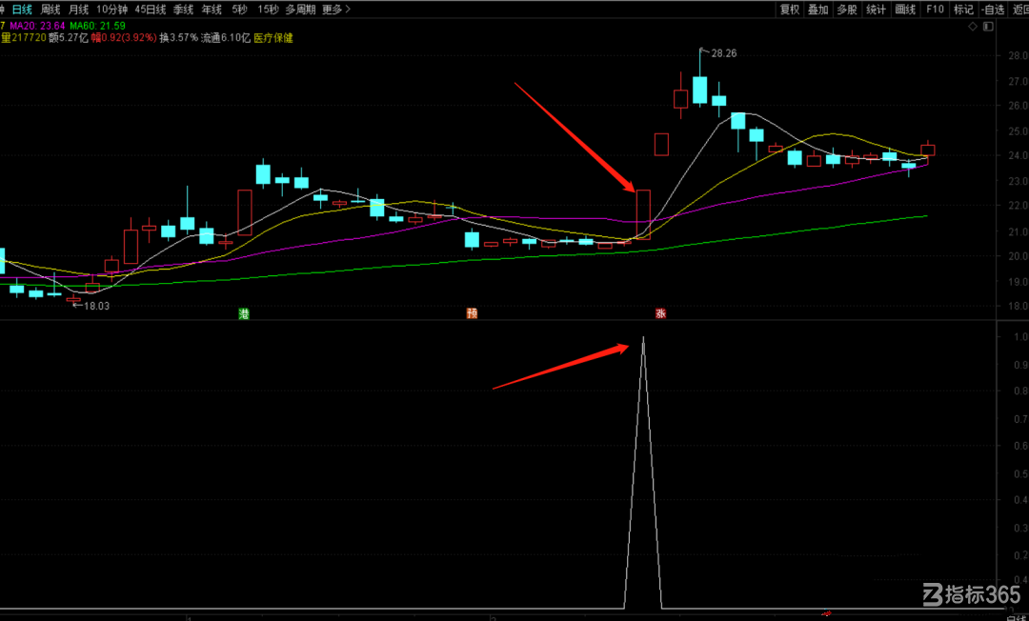Open the 多周期 multi-period view
The height and width of the screenshot is (621, 1029).
pyautogui.click(x=300, y=10)
